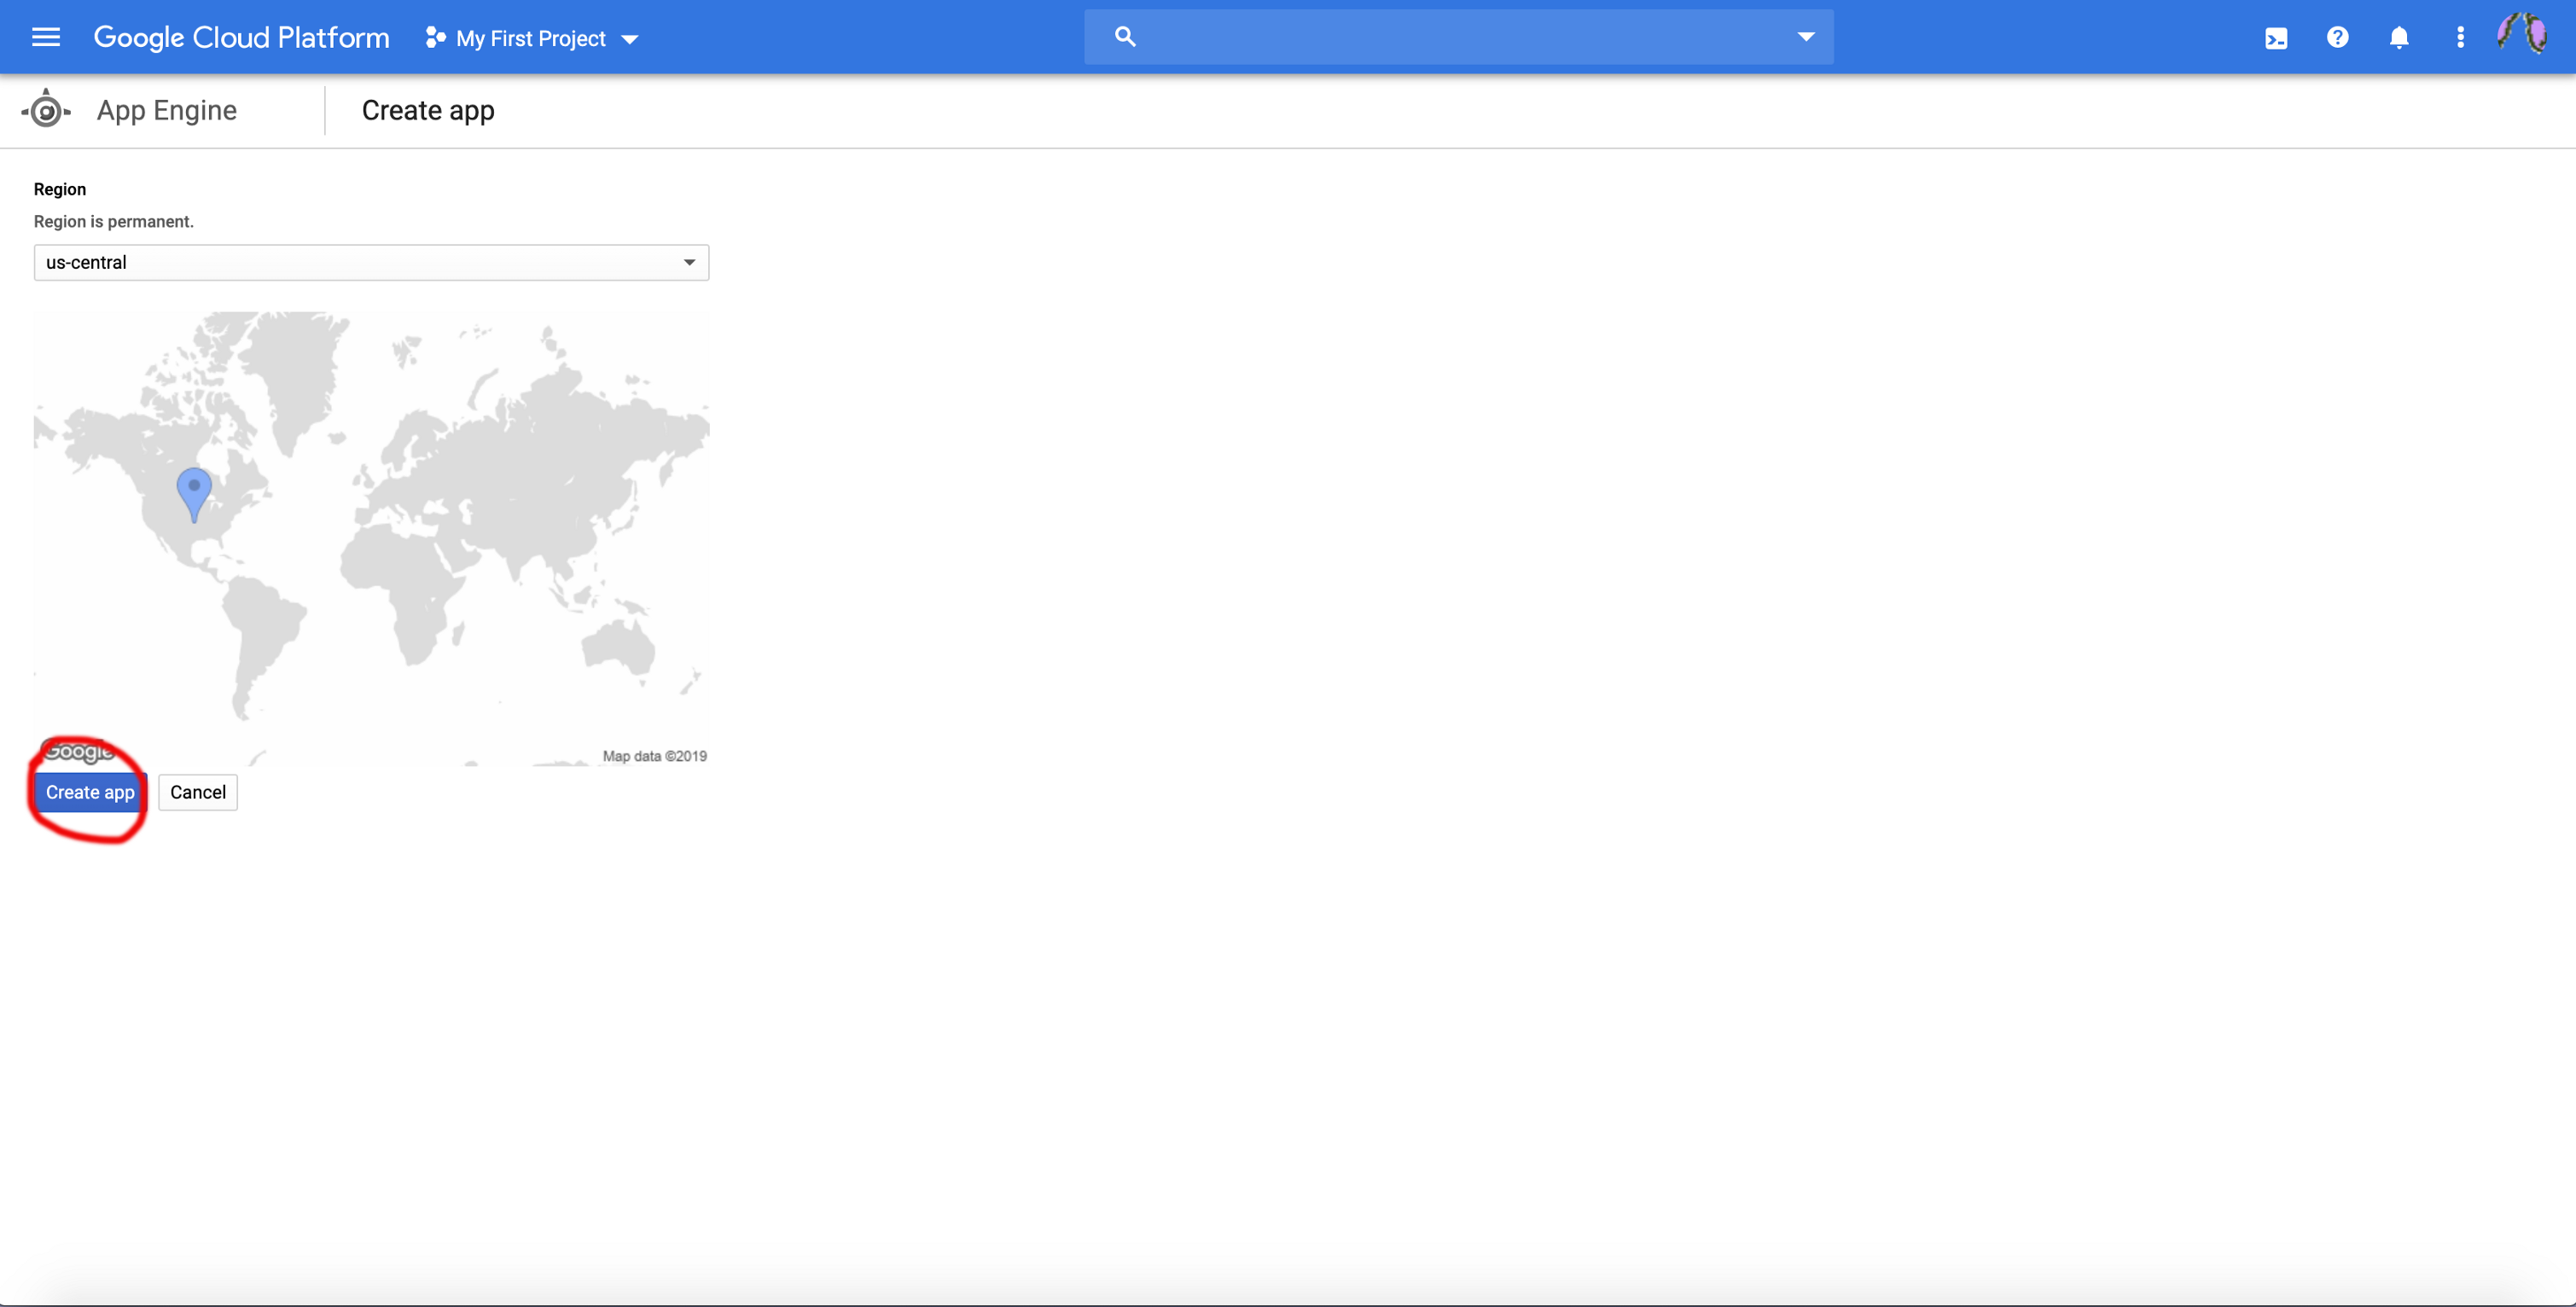
Task: Click the App Engine logo icon
Action: coord(46,110)
